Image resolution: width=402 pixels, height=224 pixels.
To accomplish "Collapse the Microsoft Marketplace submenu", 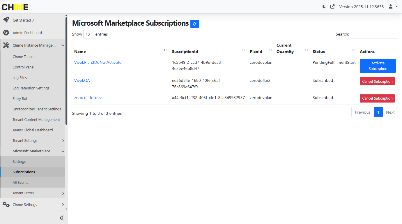I will [x=63, y=151].
